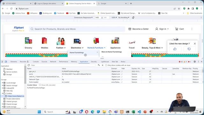Select the Service workers item
Image resolution: width=204 pixels, height=115 pixels.
pos(11,72)
